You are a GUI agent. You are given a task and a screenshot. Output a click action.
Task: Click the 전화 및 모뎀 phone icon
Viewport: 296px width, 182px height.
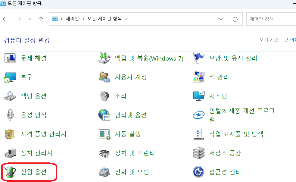click(104, 172)
